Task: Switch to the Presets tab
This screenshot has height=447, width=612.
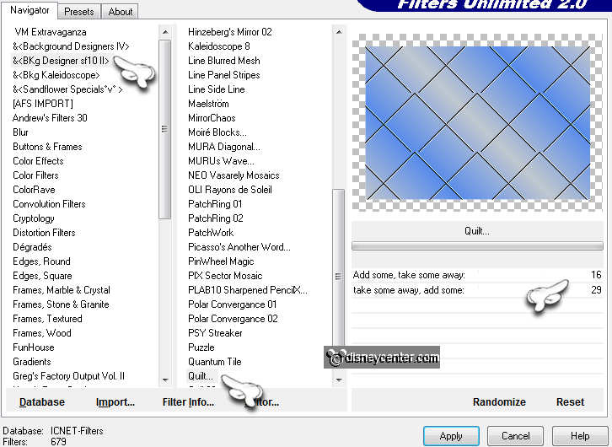Action: [x=79, y=12]
